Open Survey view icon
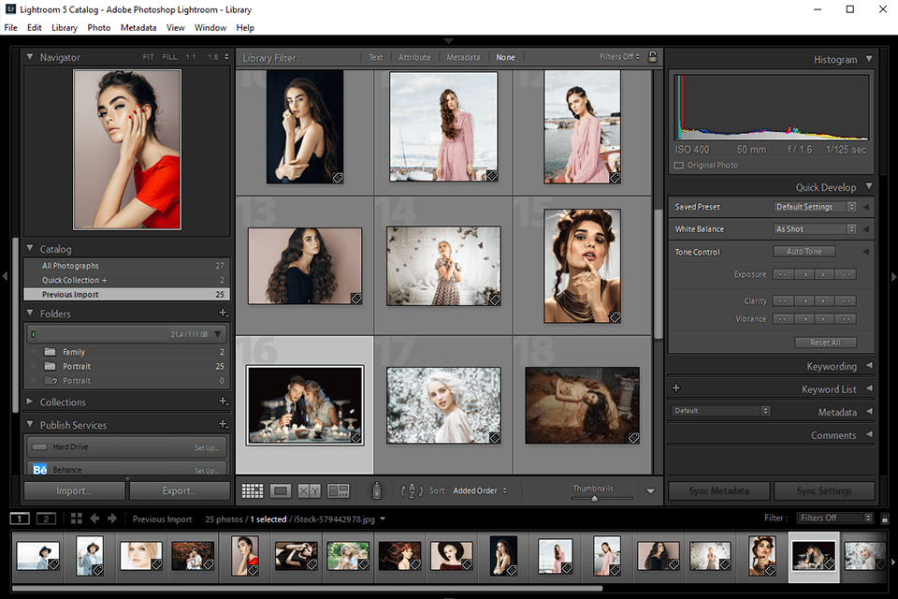 [339, 490]
